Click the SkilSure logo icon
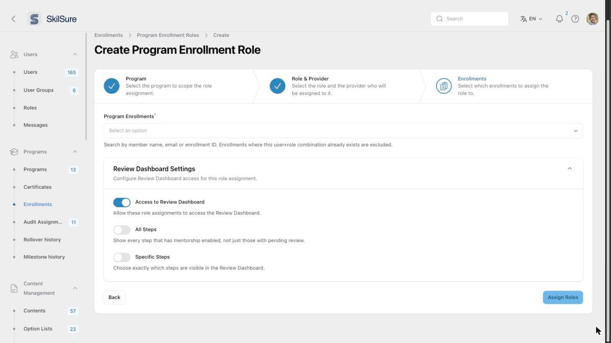611x343 pixels. tap(34, 19)
